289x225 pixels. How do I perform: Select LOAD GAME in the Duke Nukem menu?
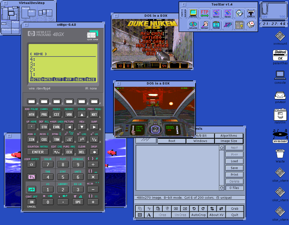(x=152, y=42)
